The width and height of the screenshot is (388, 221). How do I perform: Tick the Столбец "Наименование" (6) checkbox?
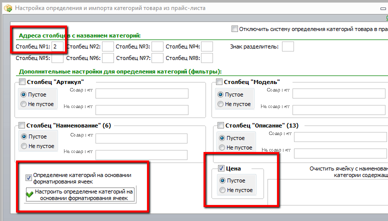click(22, 125)
